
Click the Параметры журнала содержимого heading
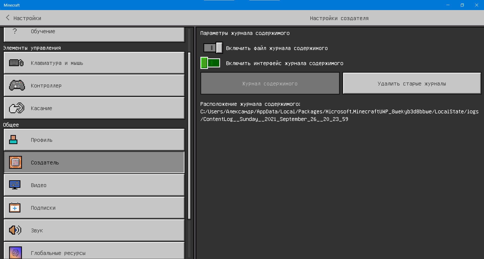click(x=245, y=33)
